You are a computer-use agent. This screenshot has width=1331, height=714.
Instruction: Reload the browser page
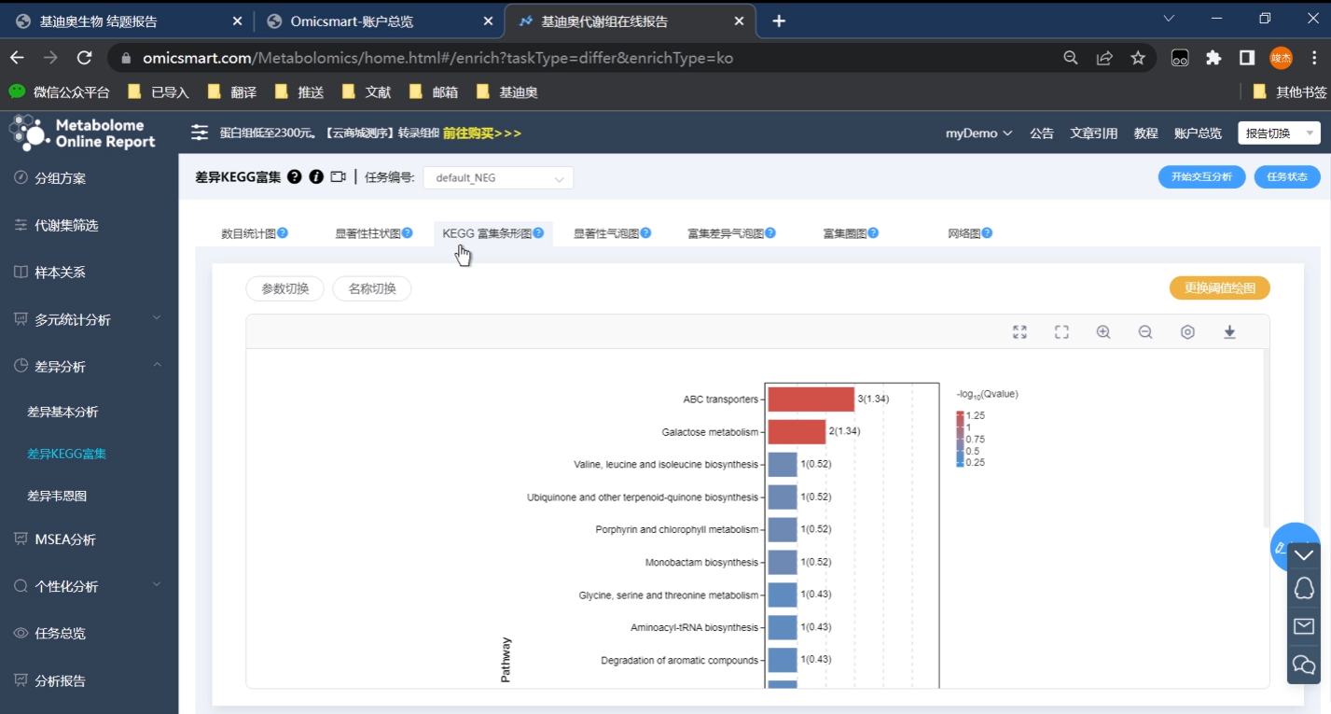tap(84, 58)
